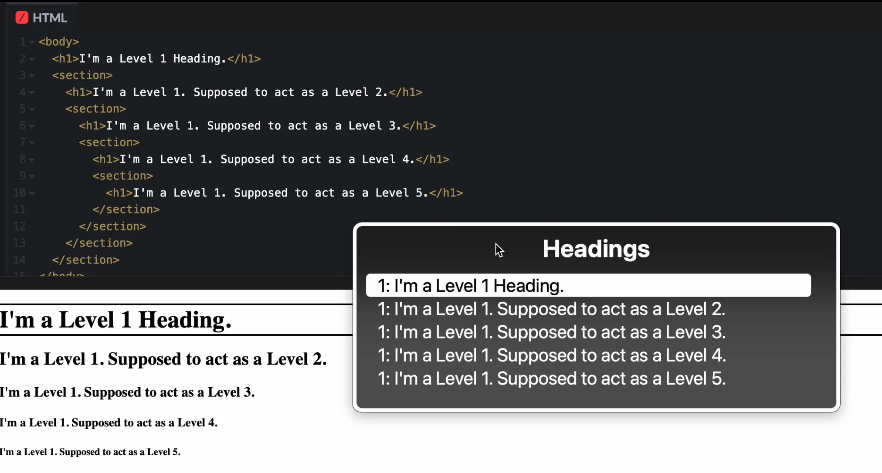The image size is (882, 473).
Task: Collapse the innermost section on line 9
Action: tap(32, 176)
